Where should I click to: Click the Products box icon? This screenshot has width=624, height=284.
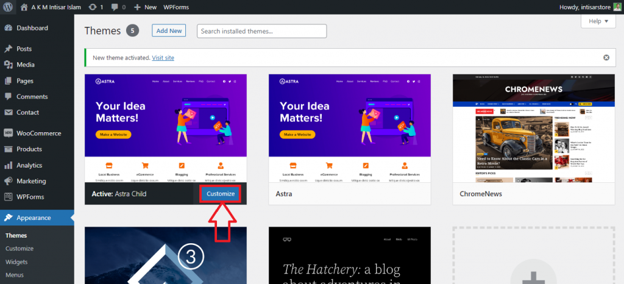[x=9, y=149]
